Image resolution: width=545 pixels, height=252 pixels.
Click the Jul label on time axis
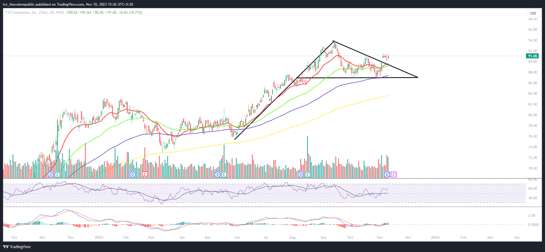pyautogui.click(x=265, y=237)
